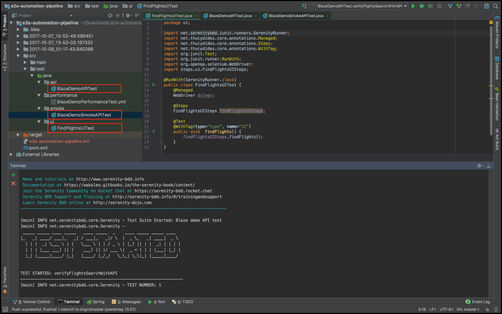Toggle tool window buttons in status bar corner

[5, 309]
